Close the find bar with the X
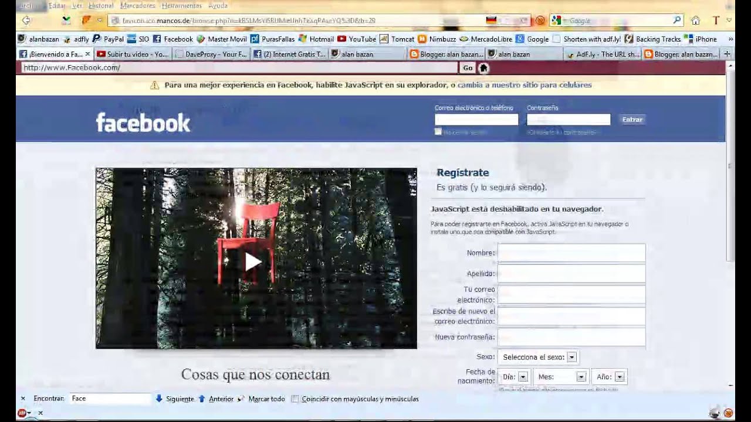This screenshot has height=422, width=751. tap(23, 399)
